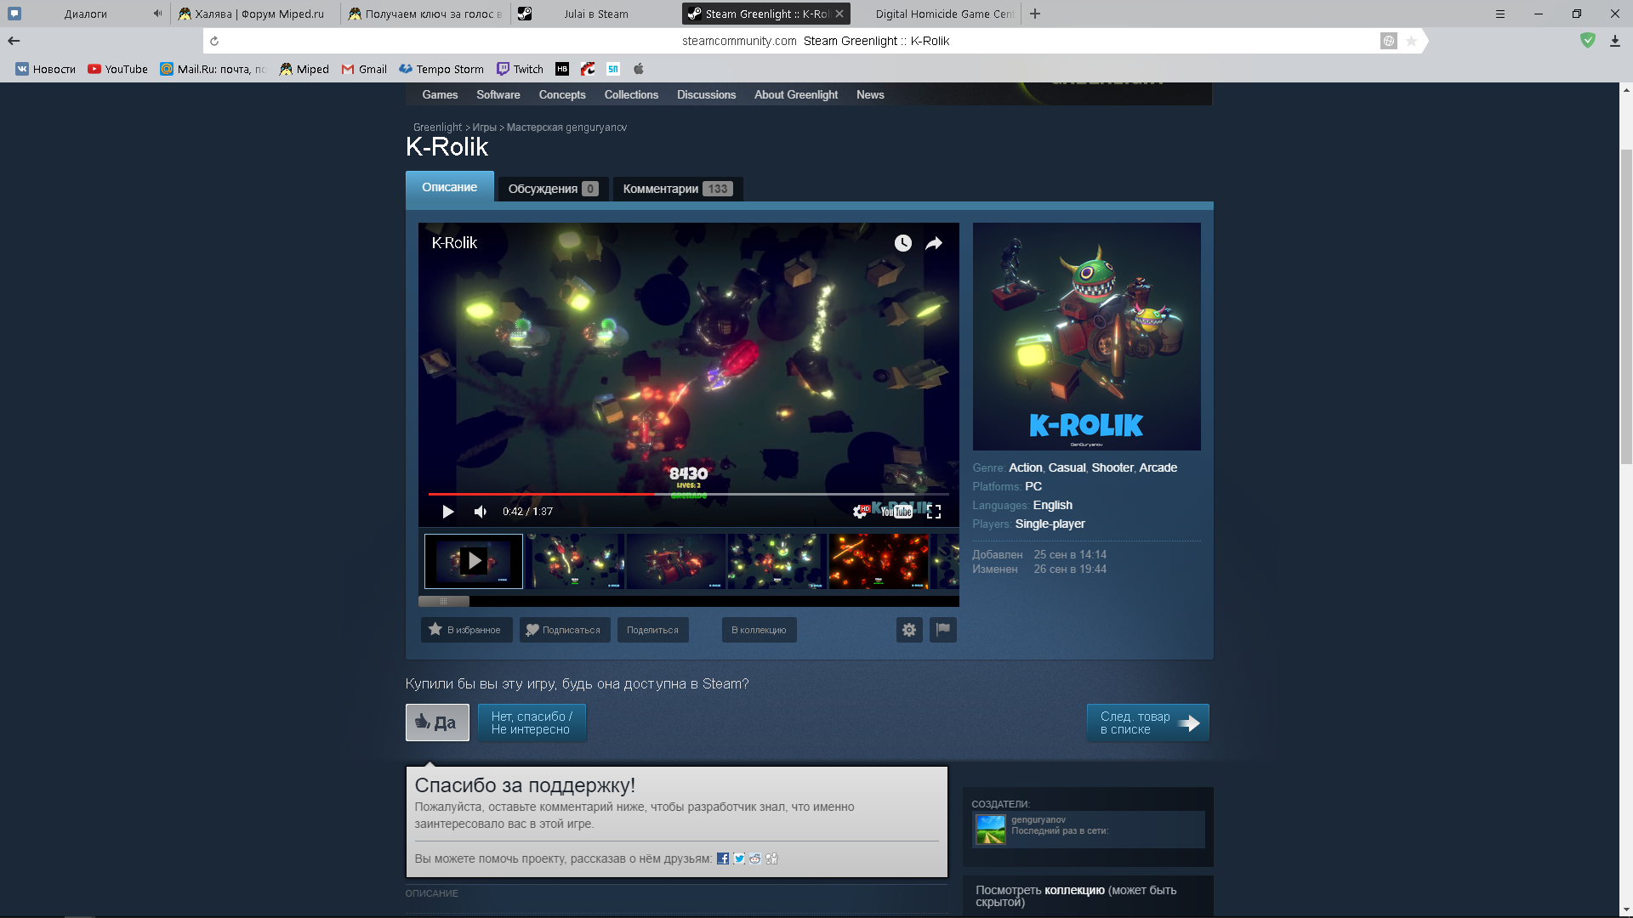Viewport: 1633px width, 918px height.
Task: Open Concepts in Greenlight navigation
Action: click(562, 94)
